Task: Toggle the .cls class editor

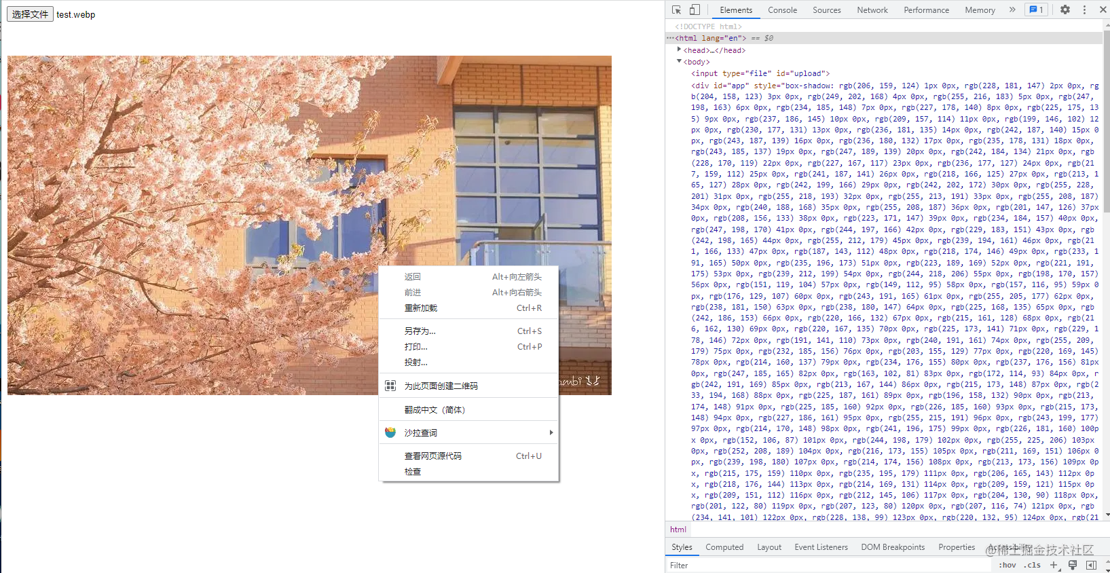Action: click(1033, 565)
